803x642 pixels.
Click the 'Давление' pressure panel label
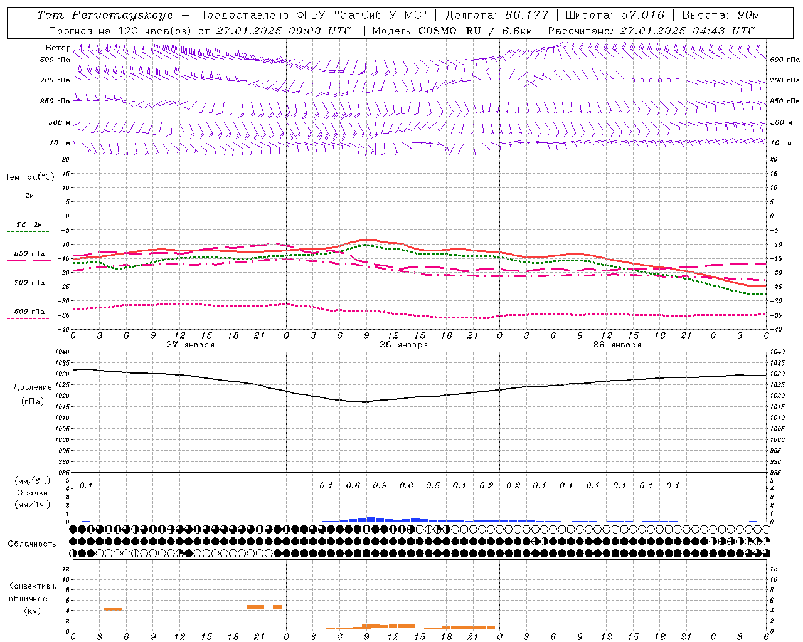[31, 387]
